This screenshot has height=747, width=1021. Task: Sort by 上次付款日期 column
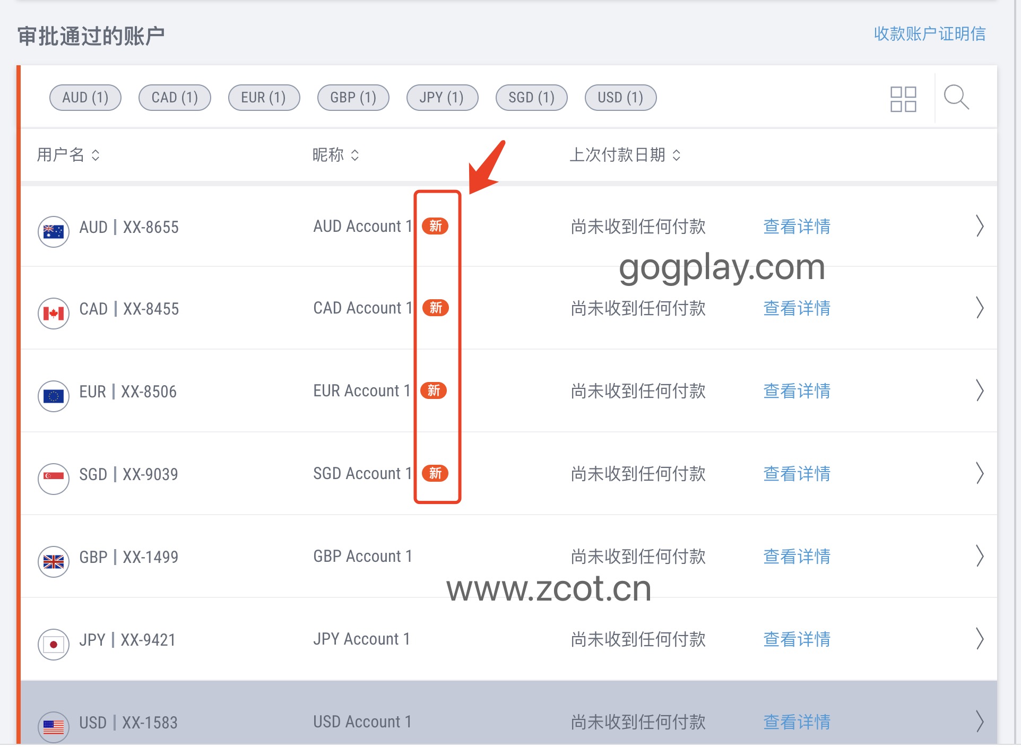(625, 155)
